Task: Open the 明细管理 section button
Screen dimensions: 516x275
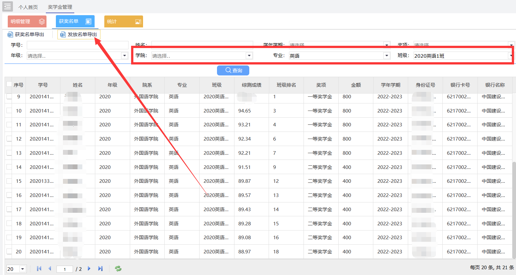Action: (x=27, y=22)
